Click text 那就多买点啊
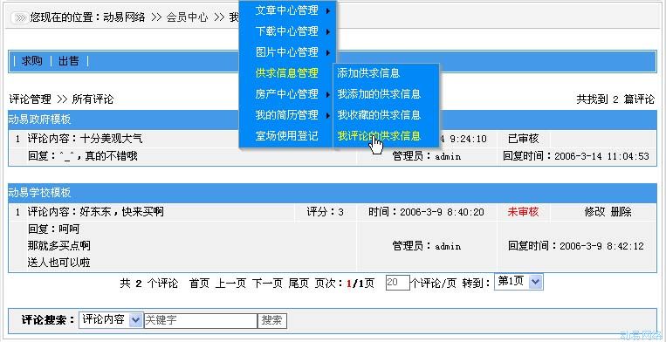Screen dimensions: 666x342 pyautogui.click(x=59, y=246)
